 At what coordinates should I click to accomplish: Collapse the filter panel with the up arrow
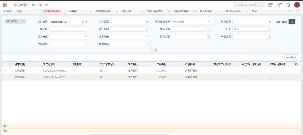pos(151,50)
